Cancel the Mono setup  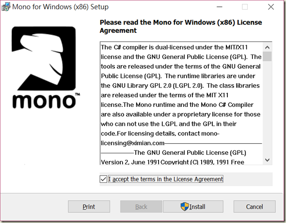254,207
